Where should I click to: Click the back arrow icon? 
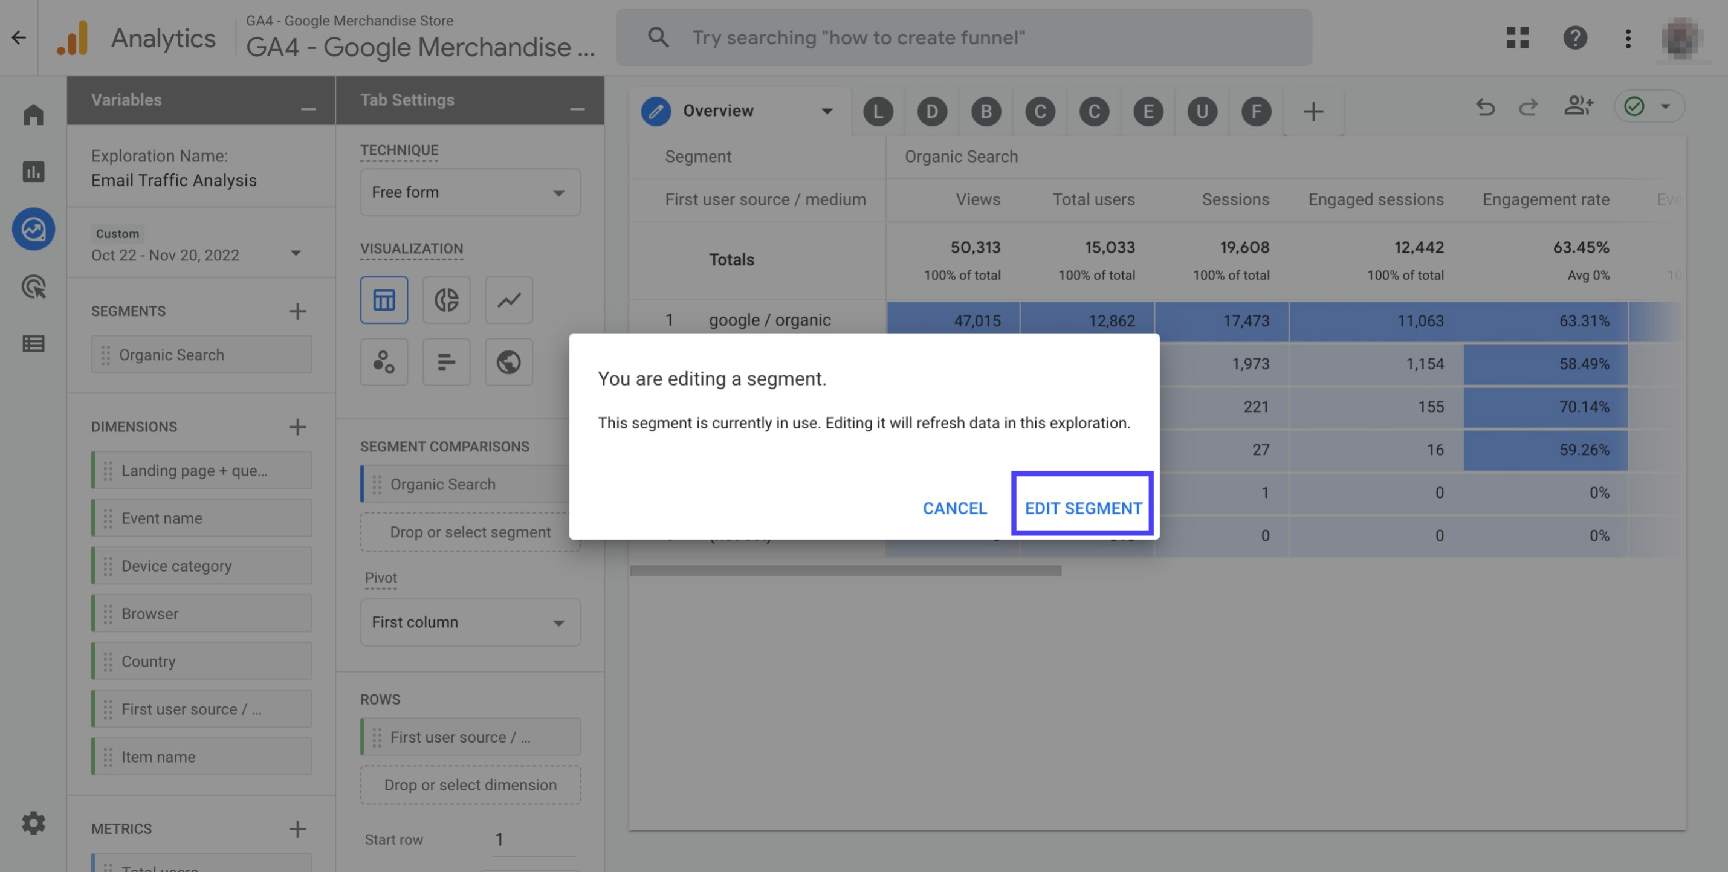click(19, 37)
